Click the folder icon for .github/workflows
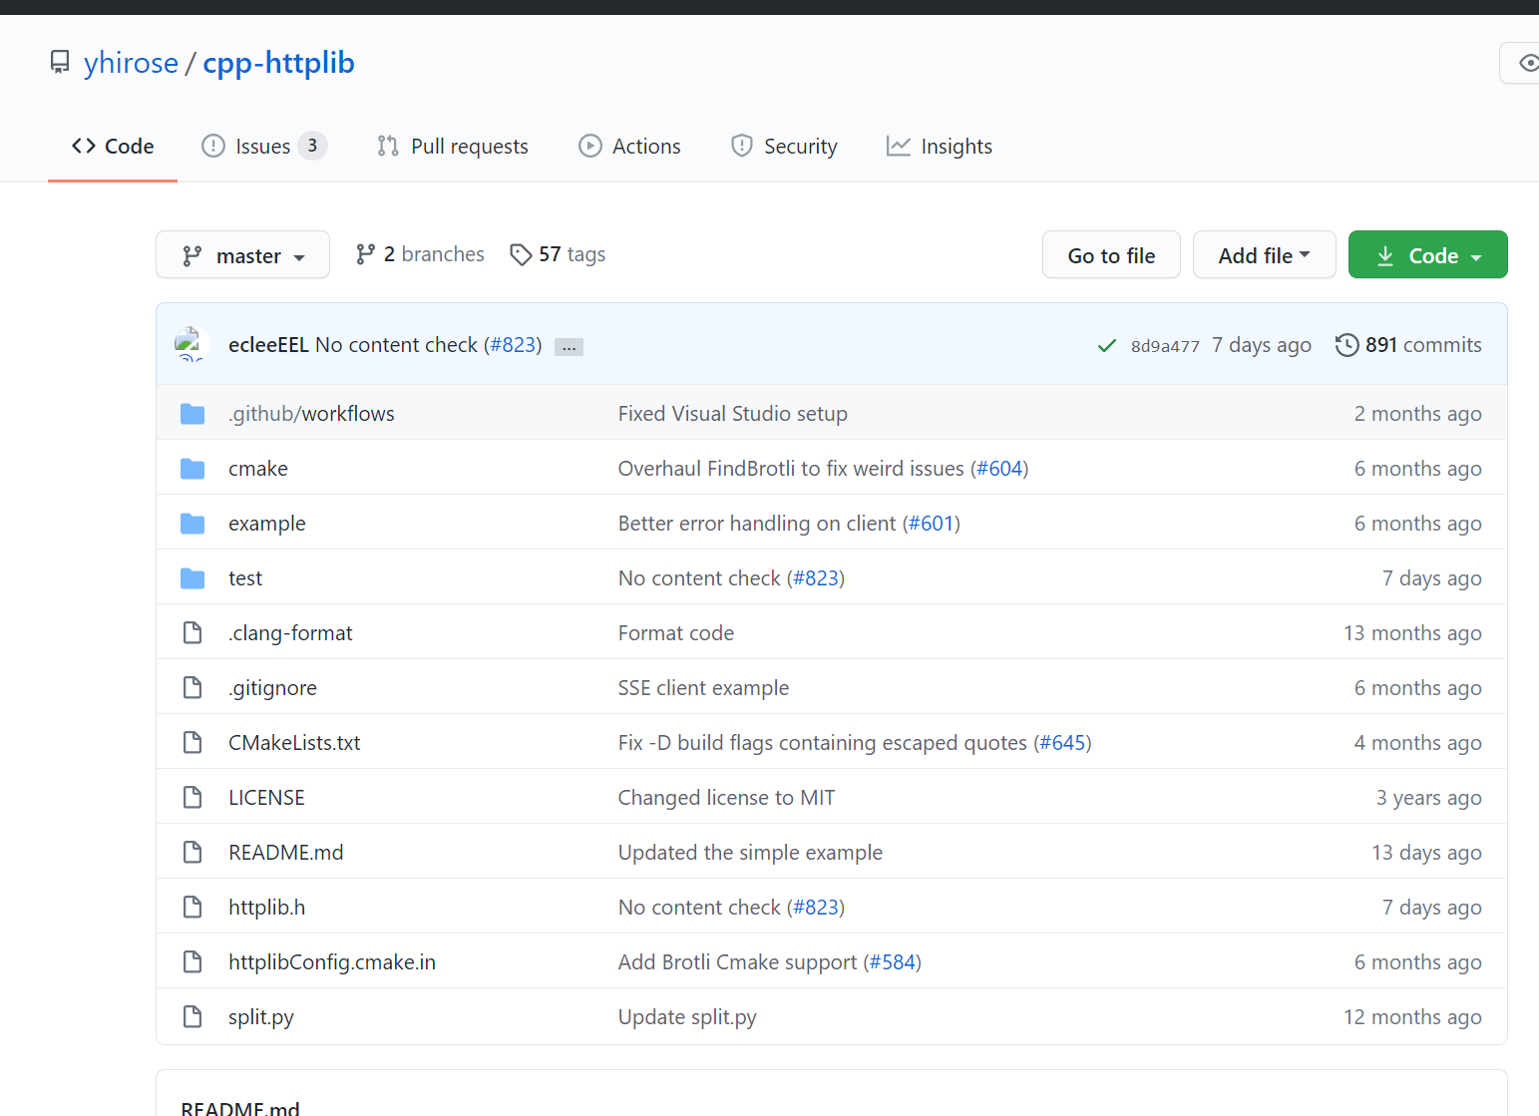This screenshot has height=1116, width=1539. [x=192, y=414]
